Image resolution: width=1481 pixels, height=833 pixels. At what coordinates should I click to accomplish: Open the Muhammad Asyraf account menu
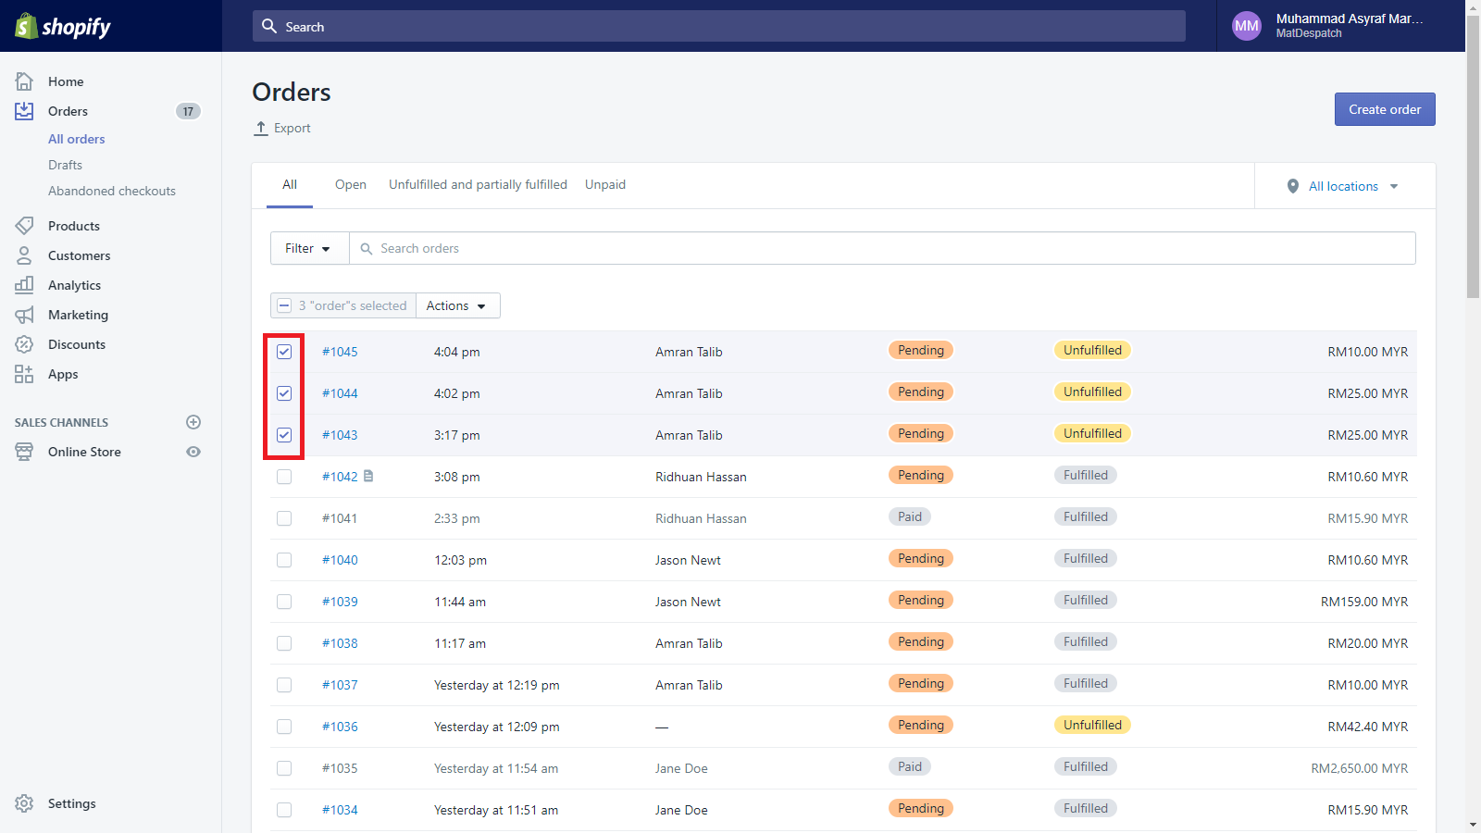tap(1341, 26)
